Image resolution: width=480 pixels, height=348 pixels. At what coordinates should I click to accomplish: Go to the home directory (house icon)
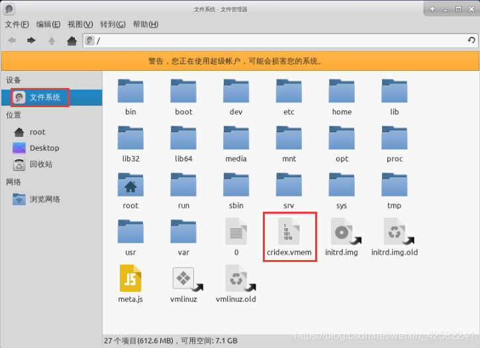(x=72, y=40)
